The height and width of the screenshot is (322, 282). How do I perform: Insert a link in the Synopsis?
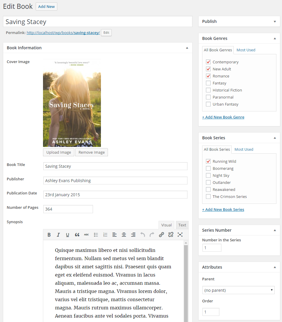[161, 235]
